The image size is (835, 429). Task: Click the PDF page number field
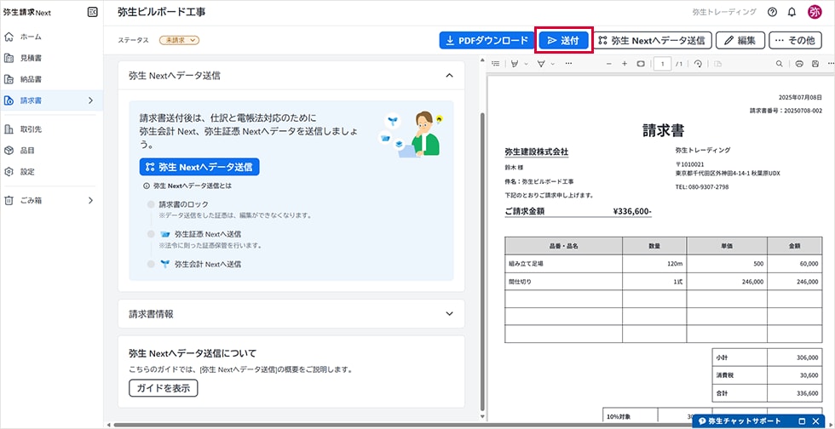[x=662, y=64]
